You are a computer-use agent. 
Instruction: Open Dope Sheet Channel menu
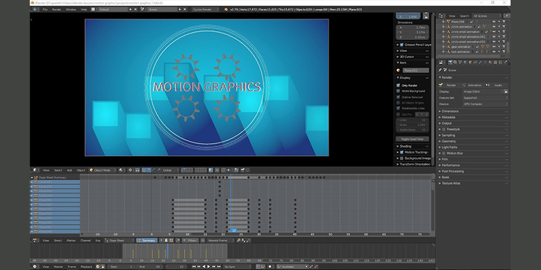point(85,240)
